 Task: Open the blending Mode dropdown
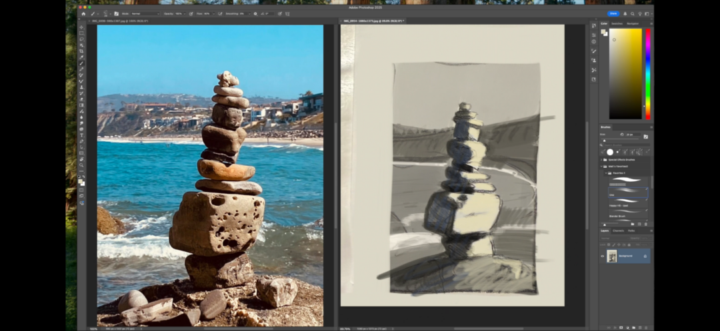(144, 13)
